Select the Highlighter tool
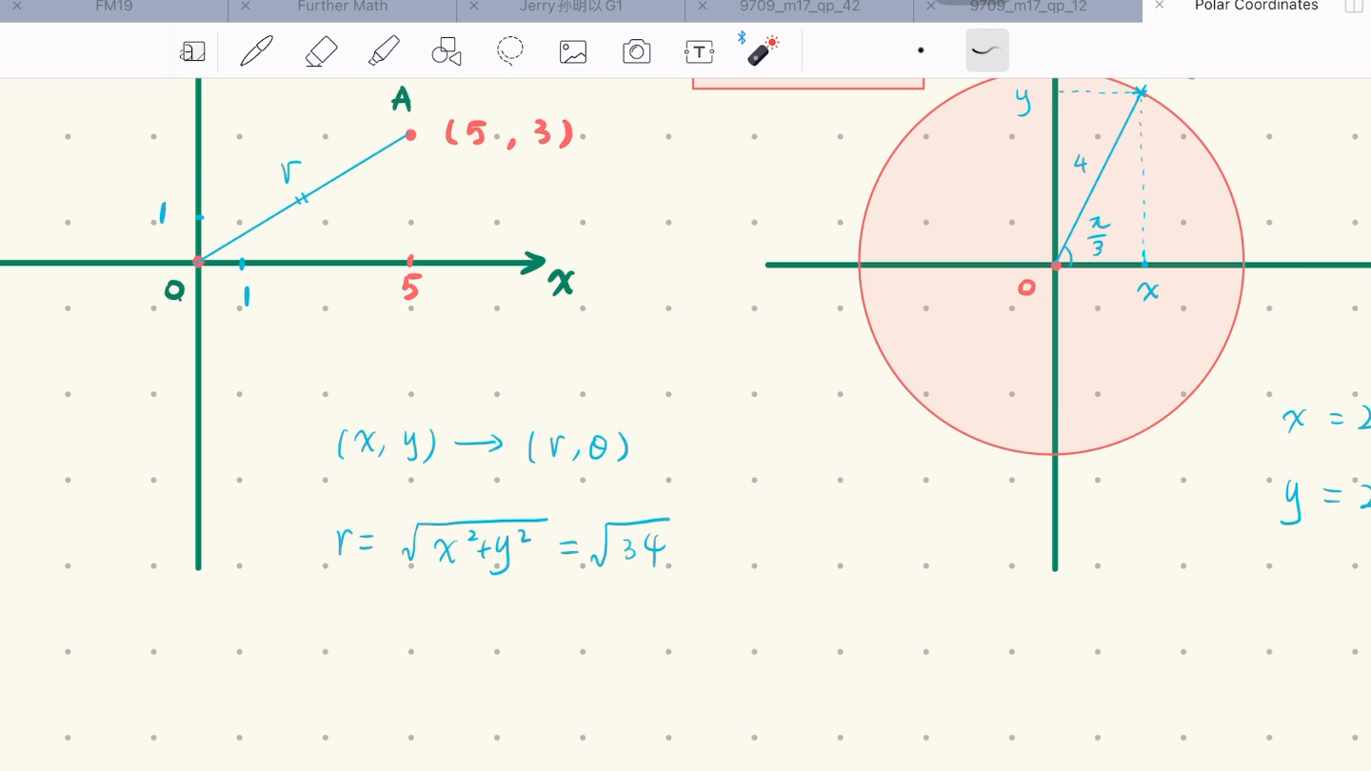Screen dimensions: 1371x771 384,51
